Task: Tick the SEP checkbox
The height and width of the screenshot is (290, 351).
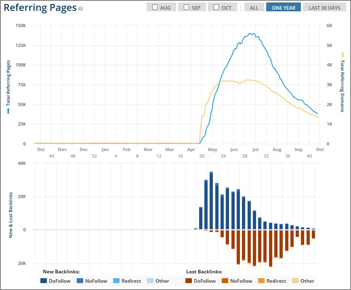Action: pos(186,7)
